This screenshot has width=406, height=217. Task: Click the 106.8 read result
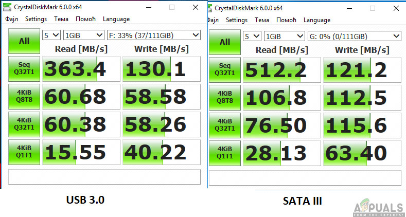click(x=281, y=98)
